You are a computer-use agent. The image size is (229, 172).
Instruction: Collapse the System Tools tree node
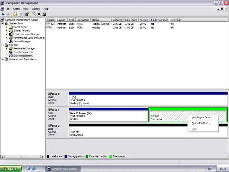point(3,23)
